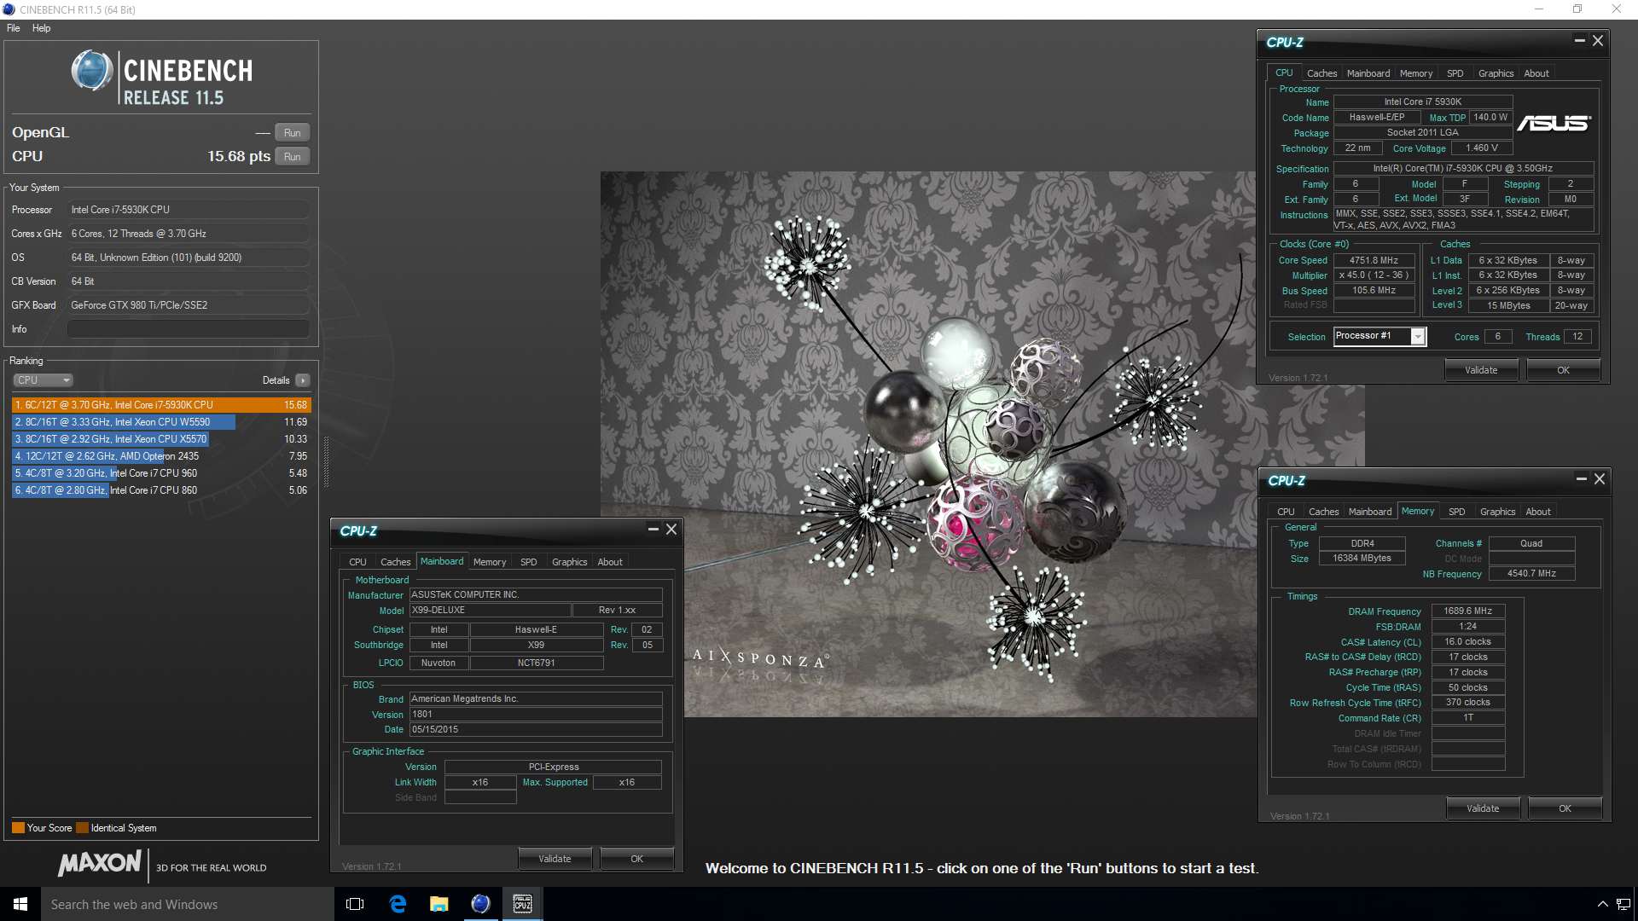Select the i7-5930K top ranking entry
The image size is (1638, 921).
[x=160, y=405]
